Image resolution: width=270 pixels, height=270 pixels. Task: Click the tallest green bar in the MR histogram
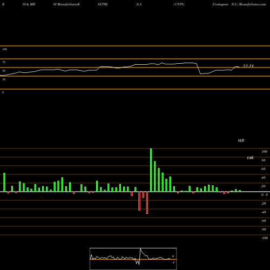click(151, 170)
